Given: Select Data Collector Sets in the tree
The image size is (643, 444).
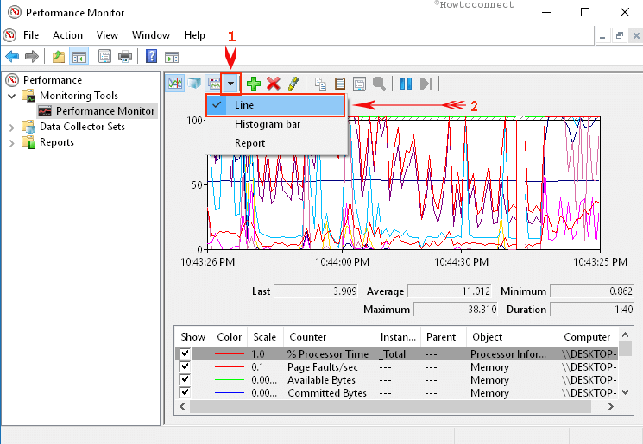Looking at the screenshot, I should point(82,127).
